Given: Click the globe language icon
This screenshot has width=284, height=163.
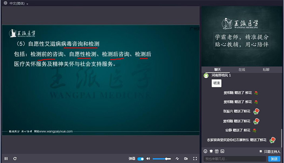Looking at the screenshot, I should pos(4,3).
